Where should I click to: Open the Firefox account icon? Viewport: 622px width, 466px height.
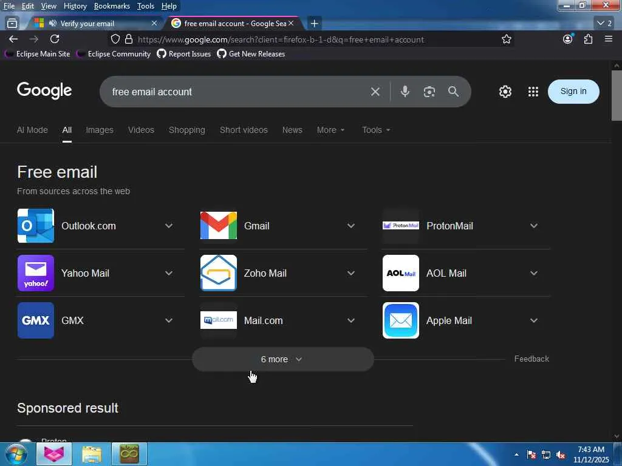click(x=568, y=39)
